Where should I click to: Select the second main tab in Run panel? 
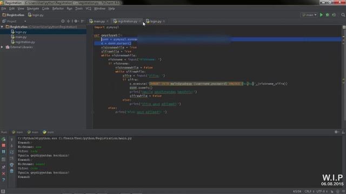coord(33,132)
